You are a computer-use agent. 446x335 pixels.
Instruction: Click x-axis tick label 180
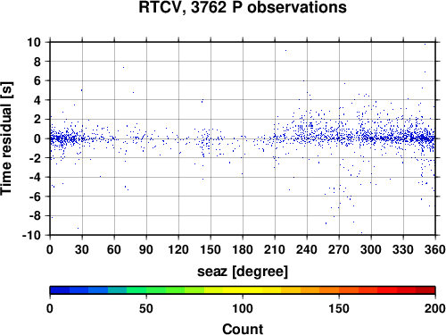pos(243,249)
